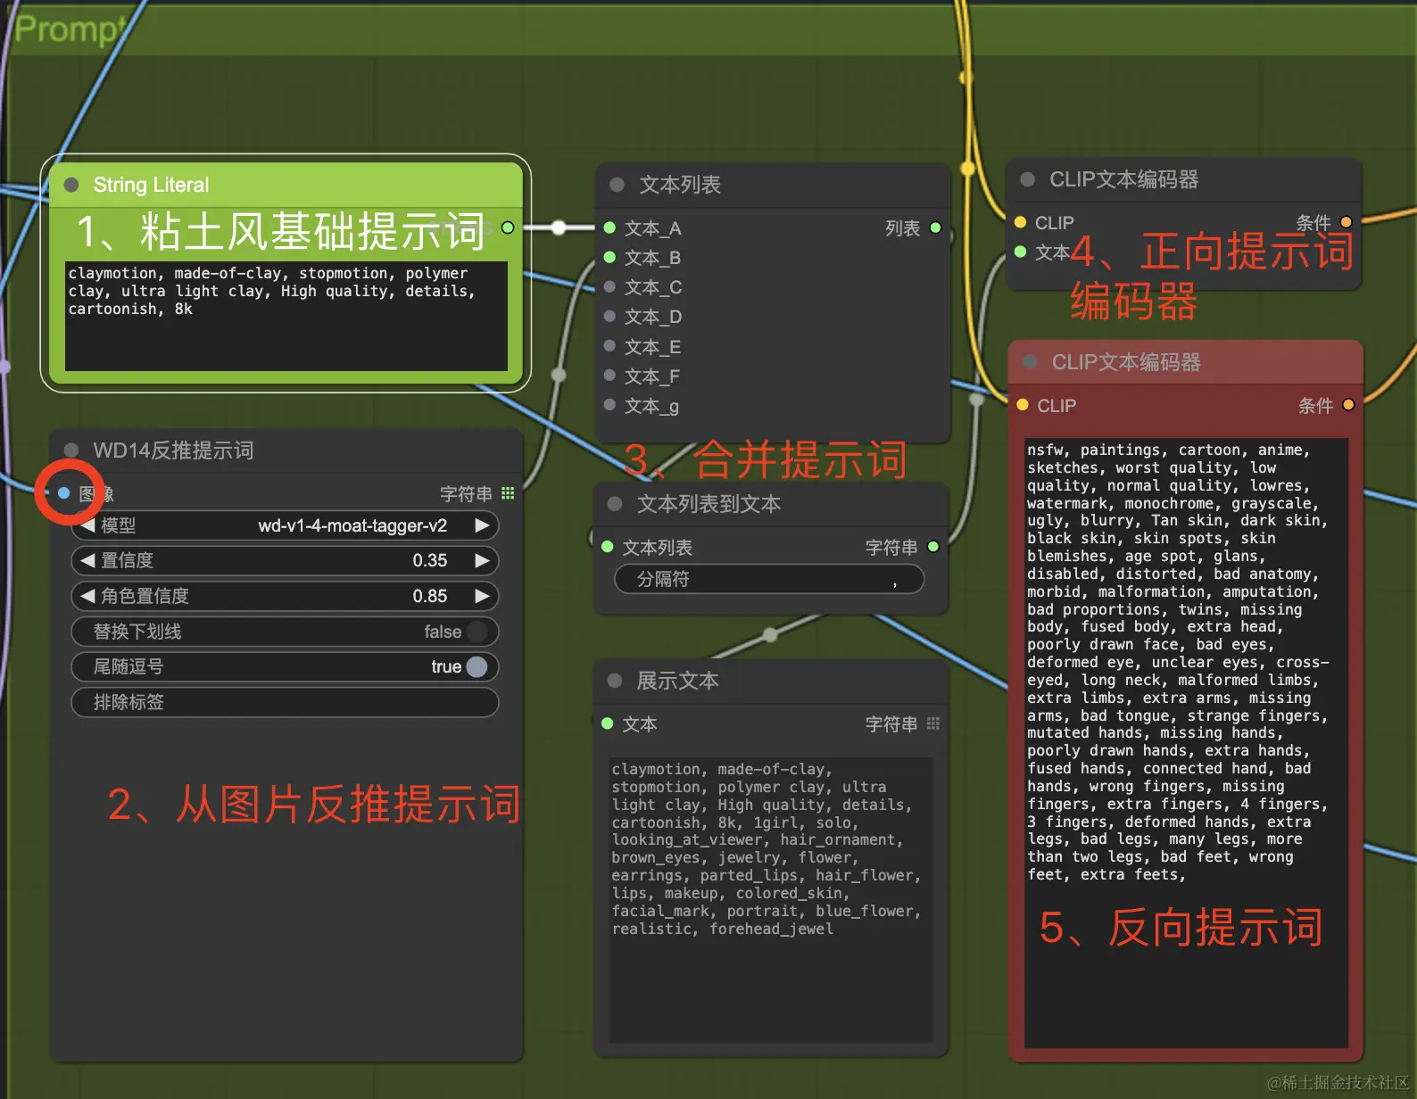Click 条件 output socket on red CLIP文本编码器
Image resolution: width=1417 pixels, height=1099 pixels.
pyautogui.click(x=1348, y=405)
